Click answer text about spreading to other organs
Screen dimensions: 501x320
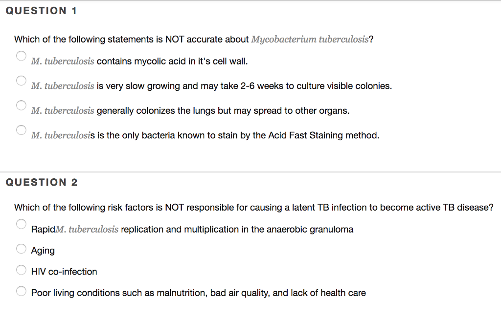[190, 111]
